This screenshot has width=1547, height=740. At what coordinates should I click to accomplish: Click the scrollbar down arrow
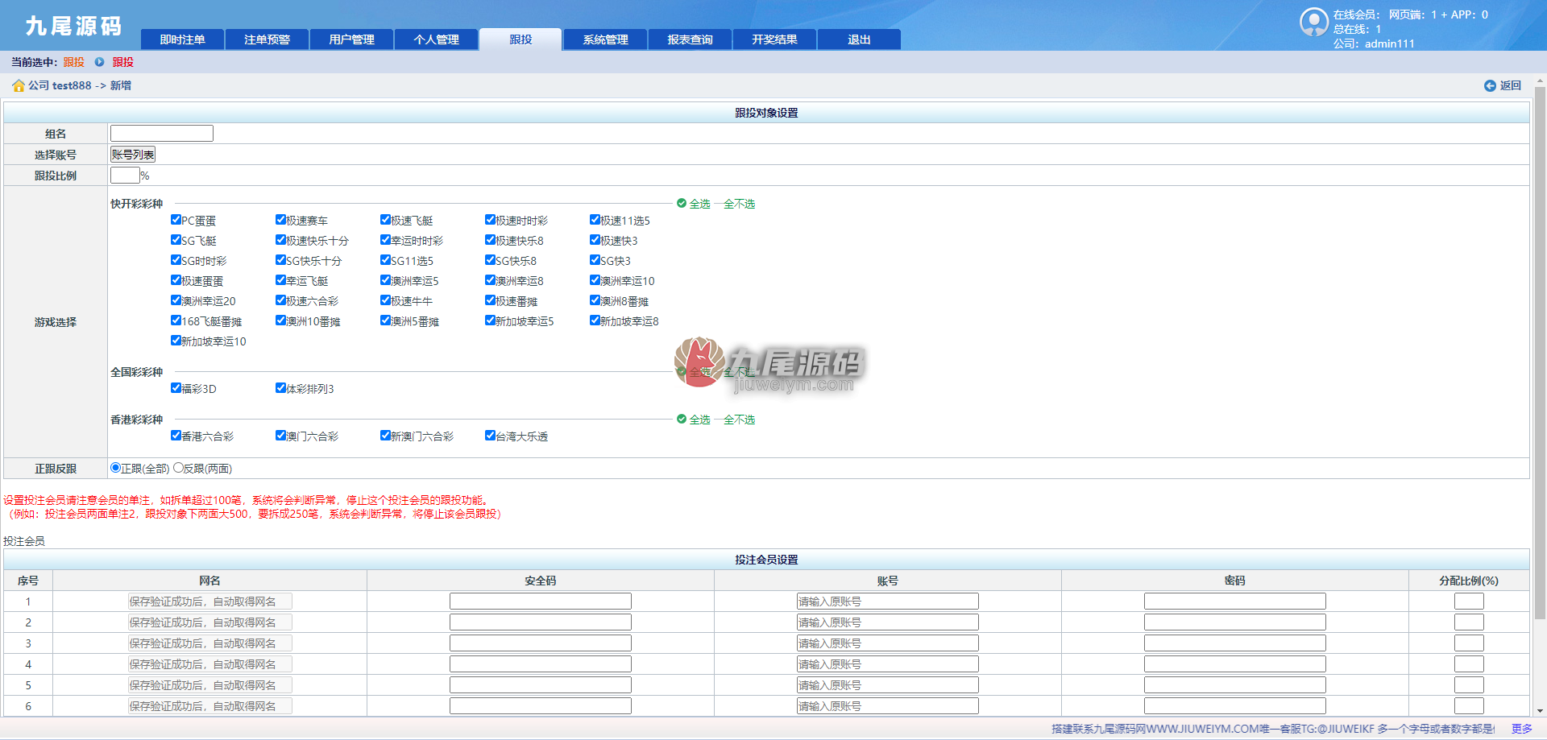pyautogui.click(x=1540, y=711)
